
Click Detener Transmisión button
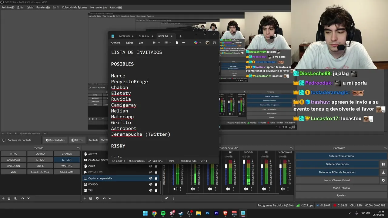point(341,156)
